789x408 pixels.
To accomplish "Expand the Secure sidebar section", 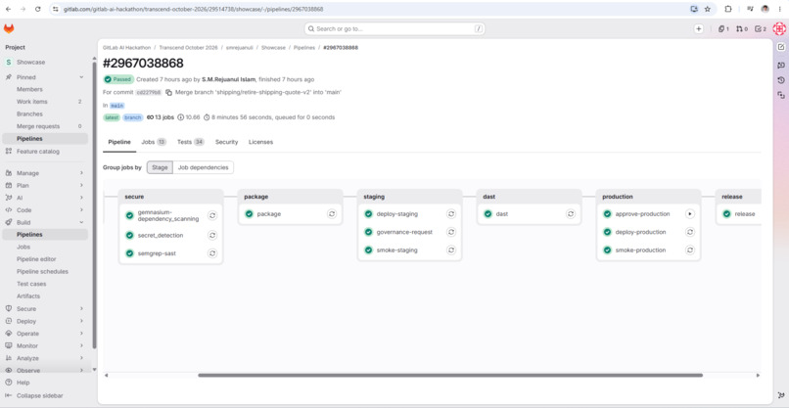I will (81, 309).
